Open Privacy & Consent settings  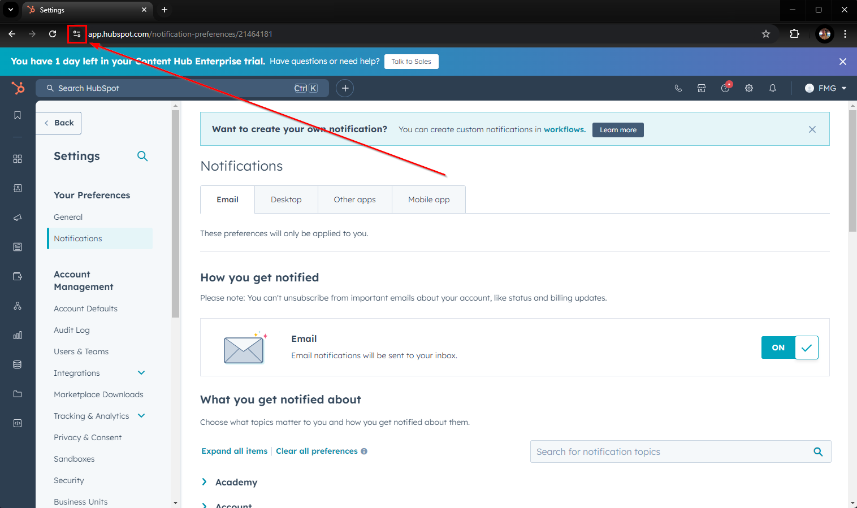88,437
